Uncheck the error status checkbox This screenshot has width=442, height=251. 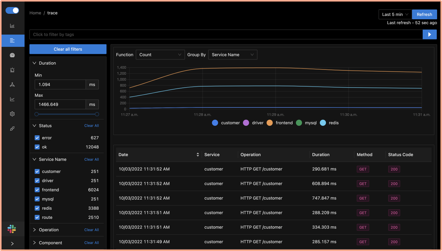point(37,138)
